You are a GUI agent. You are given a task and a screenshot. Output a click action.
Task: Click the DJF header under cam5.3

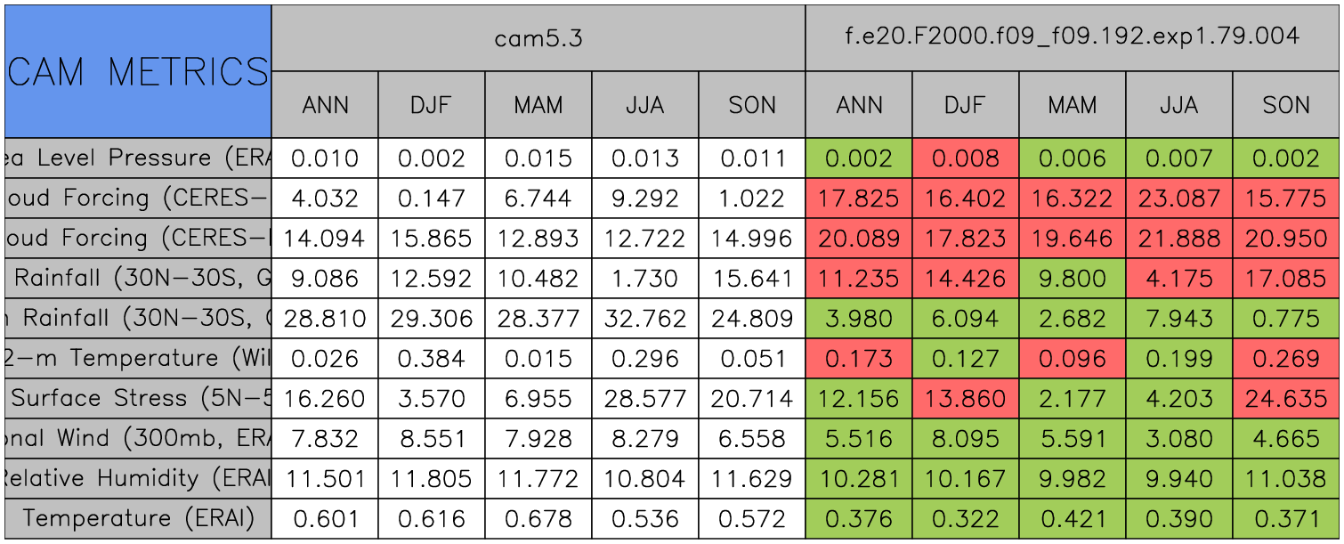[x=432, y=105]
